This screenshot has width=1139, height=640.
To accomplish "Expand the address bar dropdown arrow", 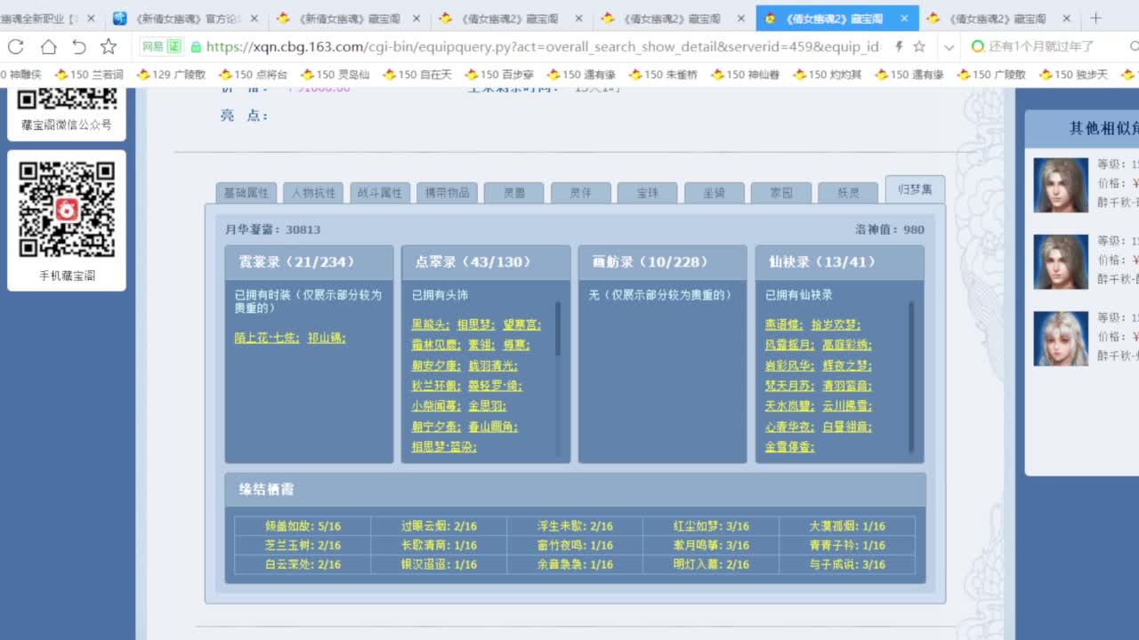I will point(949,46).
